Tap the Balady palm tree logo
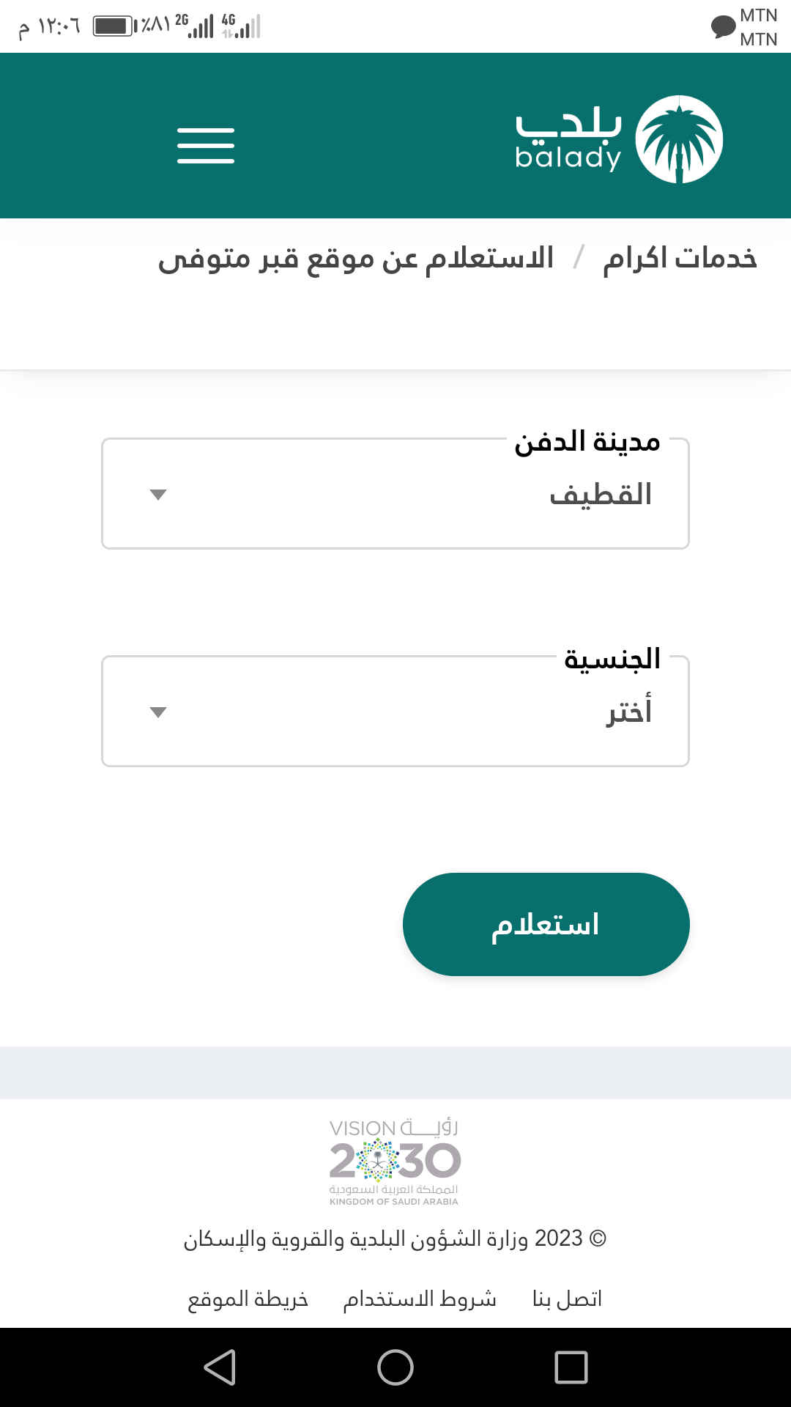 tap(679, 139)
